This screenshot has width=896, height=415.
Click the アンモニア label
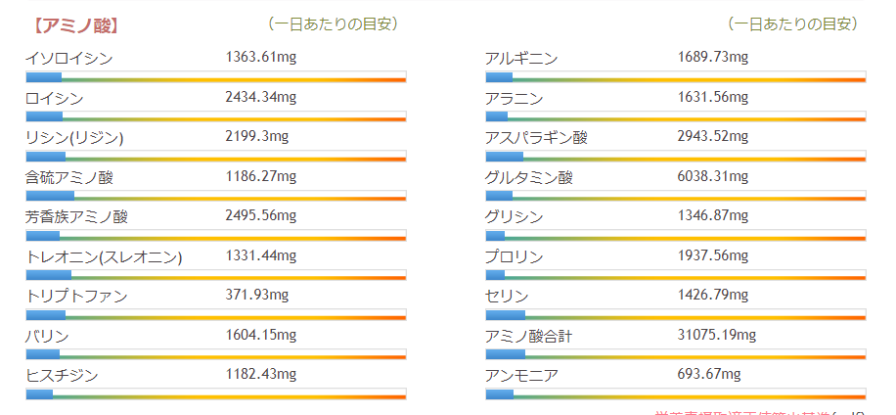[x=521, y=375]
